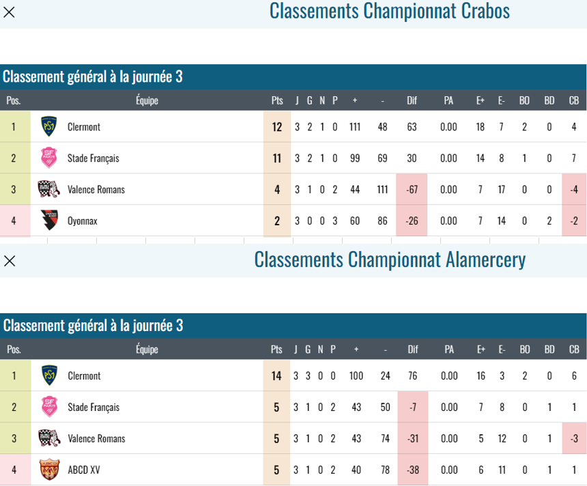Click CB column header in Alamercery table
The width and height of the screenshot is (587, 486).
[574, 349]
